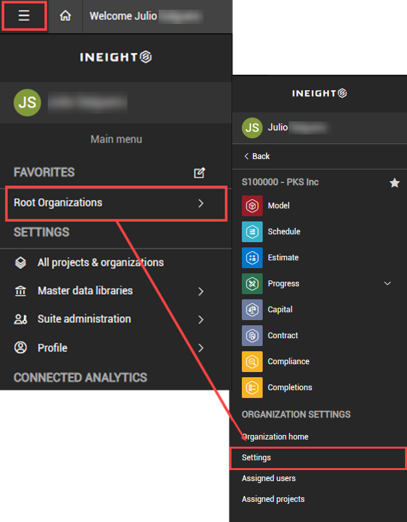
Task: Expand the Progress dropdown arrow
Action: click(x=388, y=284)
